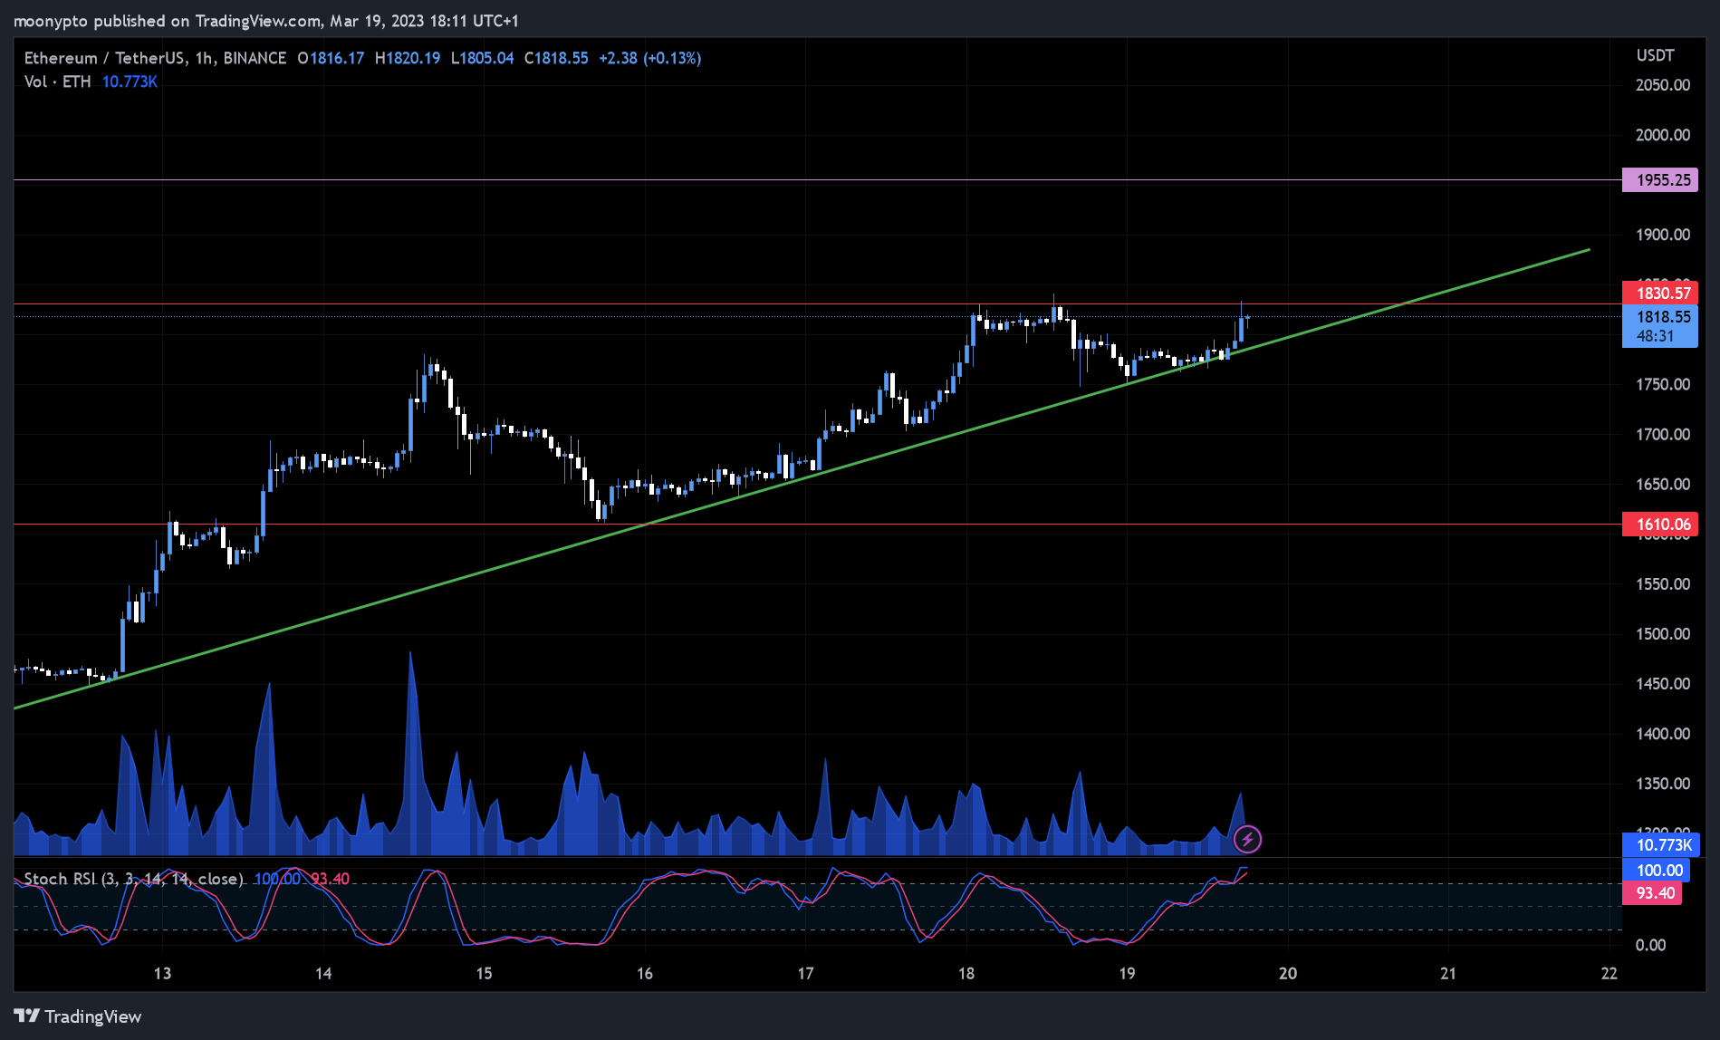This screenshot has width=1720, height=1040.
Task: Click the TradingView logo at bottom left
Action: tap(78, 1016)
